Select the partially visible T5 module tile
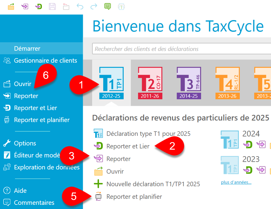The image size is (271, 209). pyautogui.click(x=262, y=83)
